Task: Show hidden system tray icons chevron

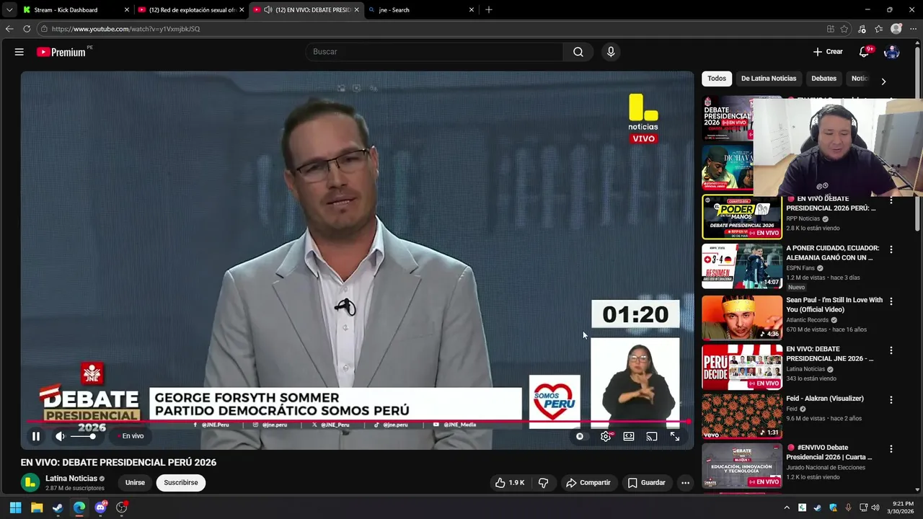Action: 787,507
